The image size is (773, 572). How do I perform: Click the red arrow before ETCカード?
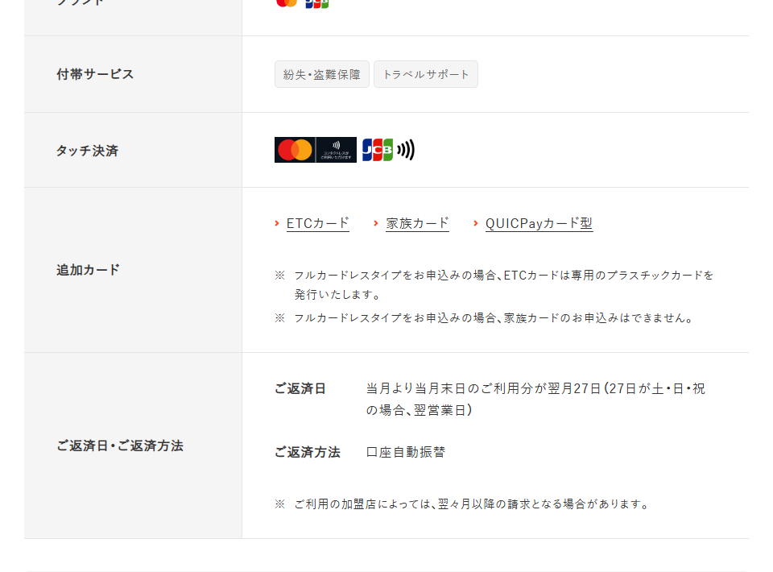[x=277, y=223]
